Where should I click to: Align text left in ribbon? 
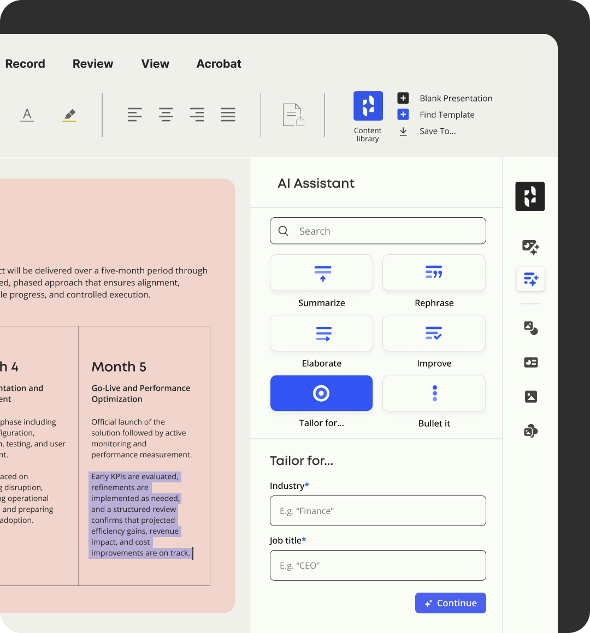click(x=135, y=115)
